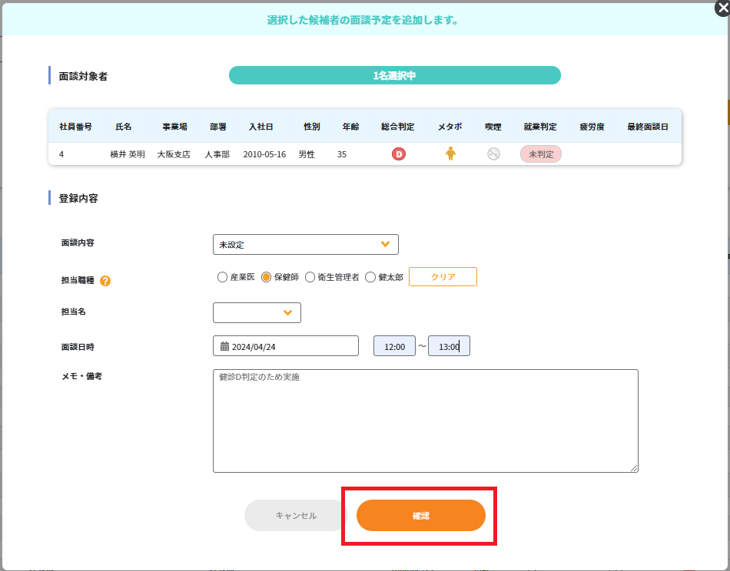Click the orange metabolic syndrome person icon
The height and width of the screenshot is (571, 730).
click(450, 153)
